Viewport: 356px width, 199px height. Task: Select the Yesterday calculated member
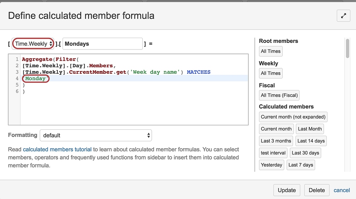click(271, 165)
